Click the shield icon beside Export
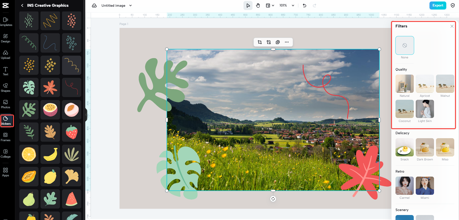 tap(453, 5)
